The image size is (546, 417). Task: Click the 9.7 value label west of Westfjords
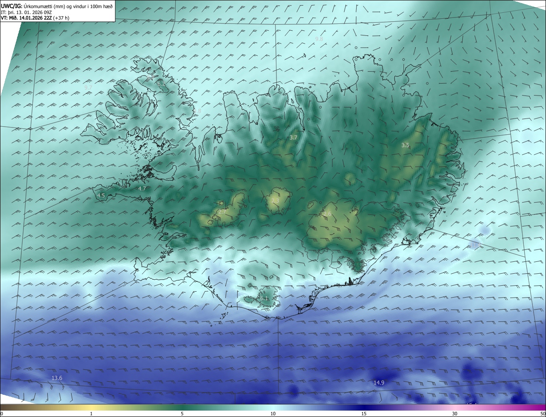click(x=88, y=87)
